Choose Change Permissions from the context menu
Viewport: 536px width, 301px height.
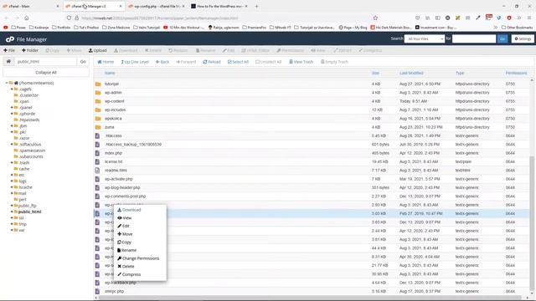[138, 258]
